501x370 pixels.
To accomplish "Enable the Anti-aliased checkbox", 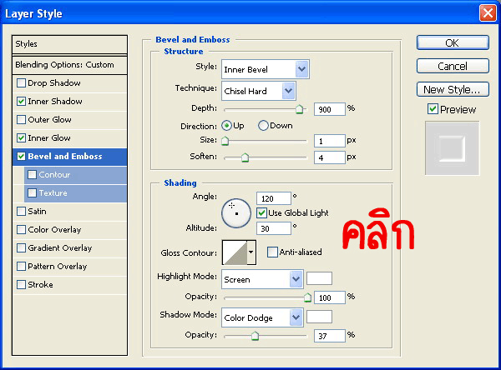I will [272, 252].
